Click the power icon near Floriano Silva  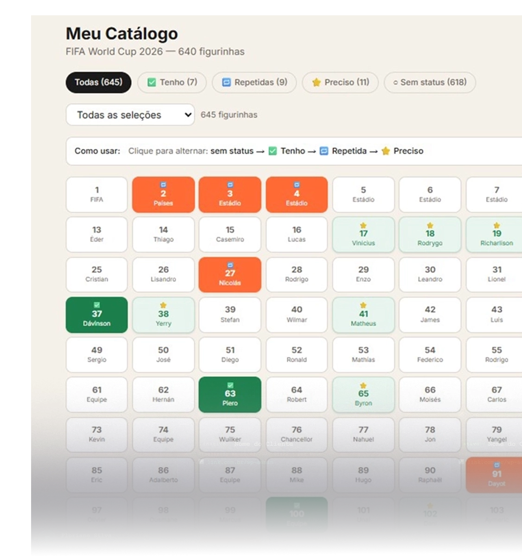pos(147,537)
